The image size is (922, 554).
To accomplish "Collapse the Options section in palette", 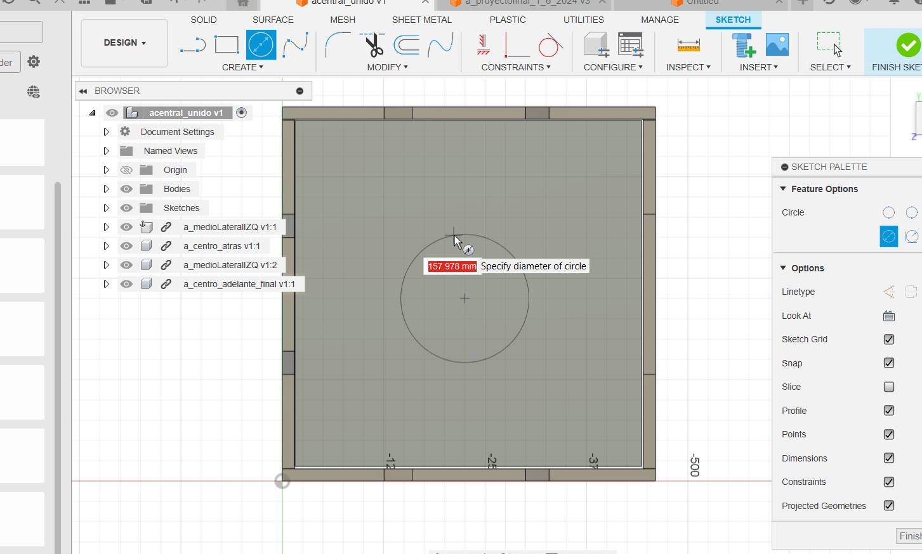I will point(783,268).
